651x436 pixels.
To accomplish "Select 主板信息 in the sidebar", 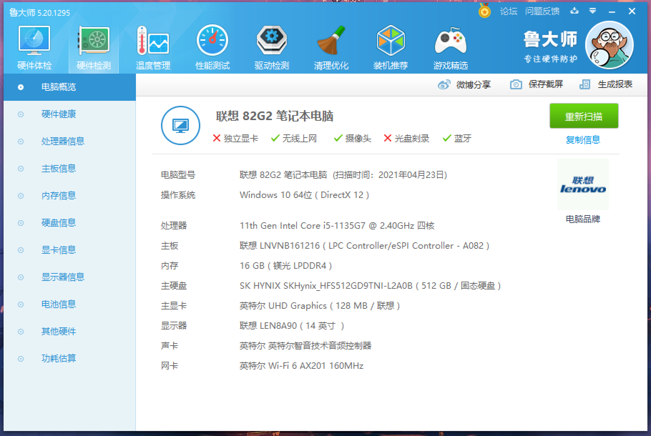I will (70, 169).
